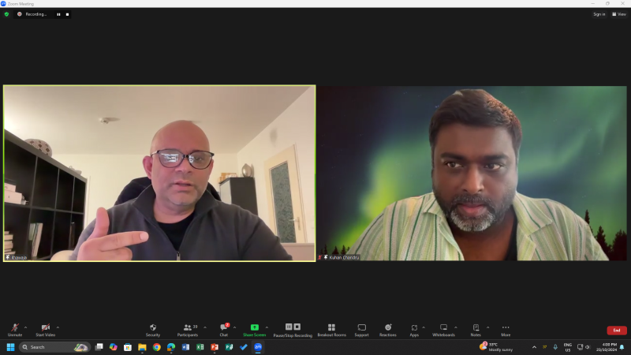Open Breakout Rooms
The height and width of the screenshot is (355, 631).
[x=331, y=328]
